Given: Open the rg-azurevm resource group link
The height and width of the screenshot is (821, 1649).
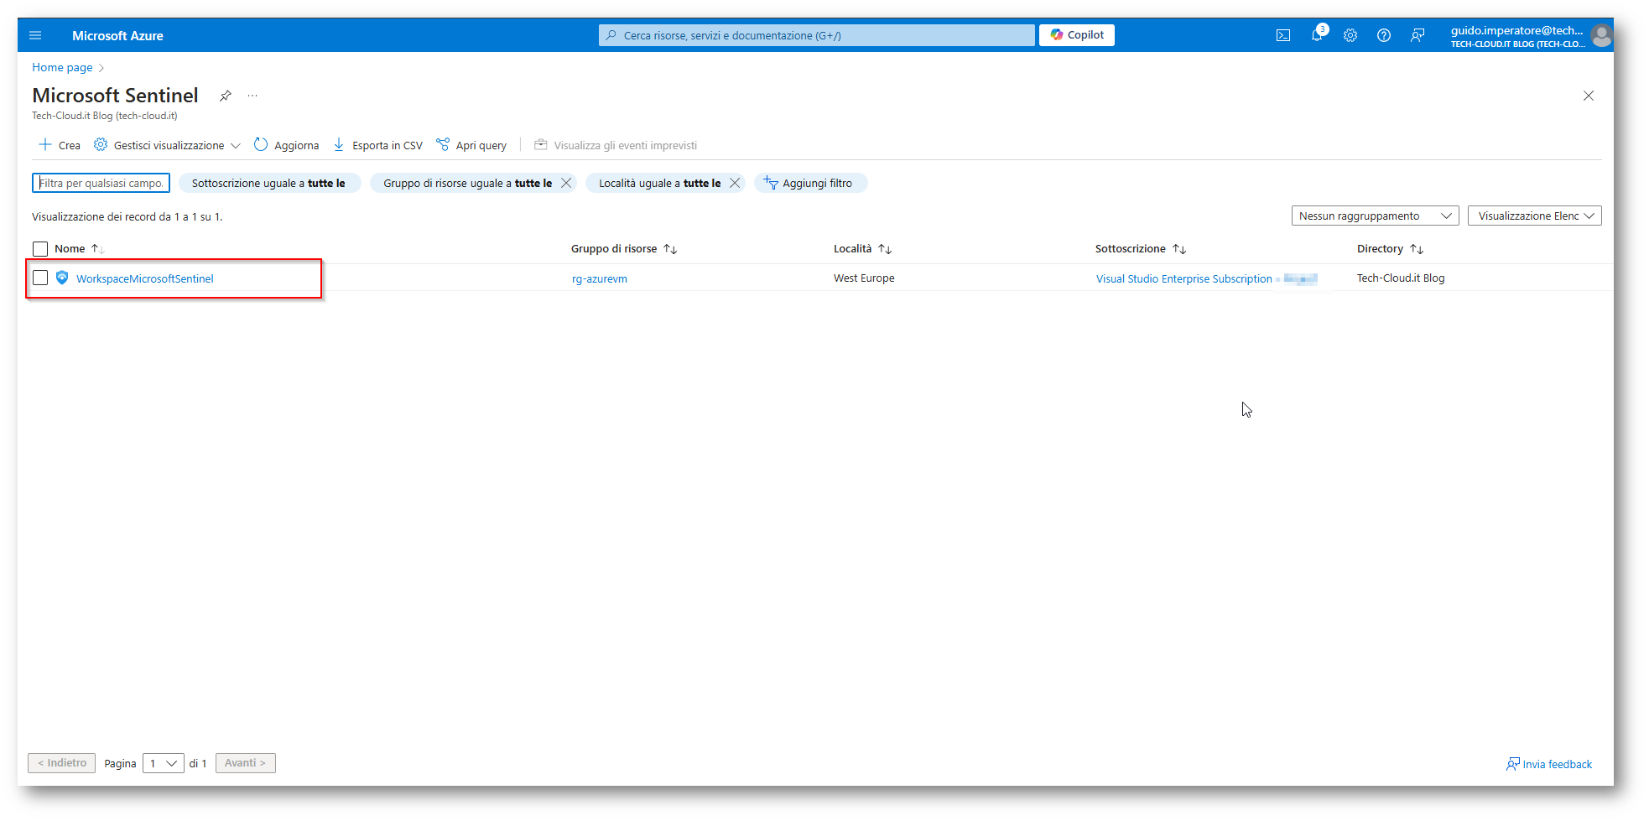Looking at the screenshot, I should point(600,278).
